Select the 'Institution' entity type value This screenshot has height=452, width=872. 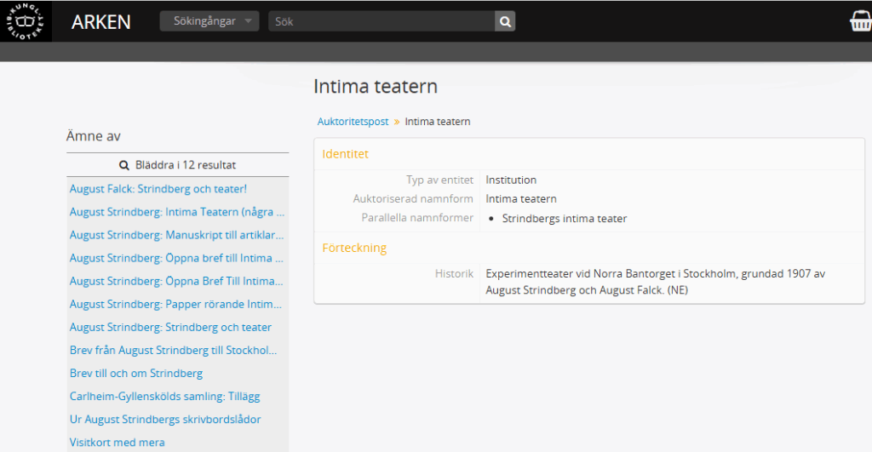coord(511,180)
